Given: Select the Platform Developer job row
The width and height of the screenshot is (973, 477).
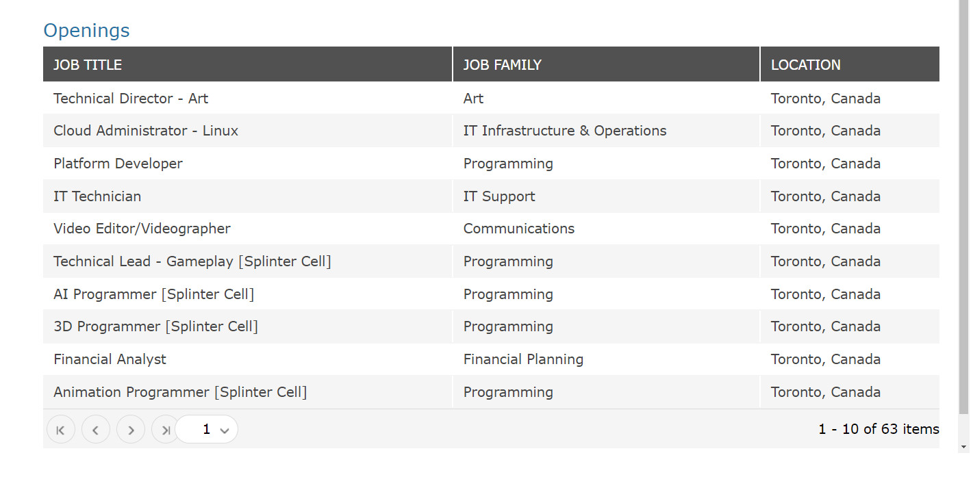Looking at the screenshot, I should coord(118,164).
